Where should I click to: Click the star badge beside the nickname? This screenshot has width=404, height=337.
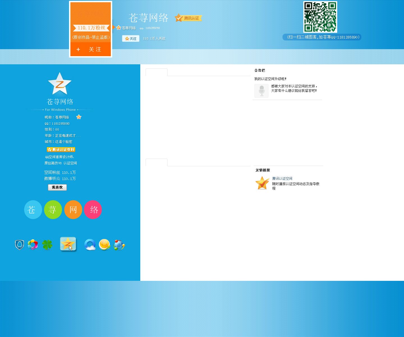point(79,117)
